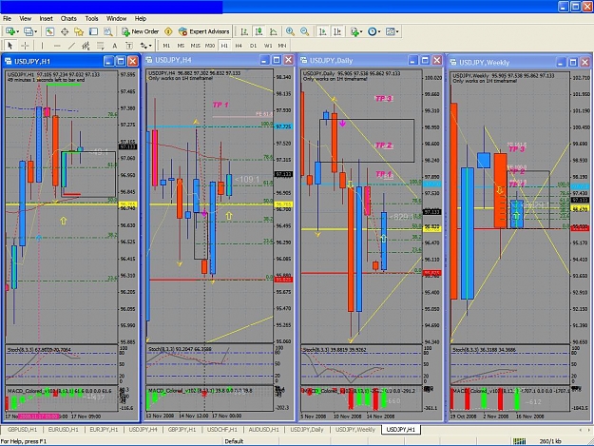
Task: Open the Window menu
Action: click(x=116, y=19)
